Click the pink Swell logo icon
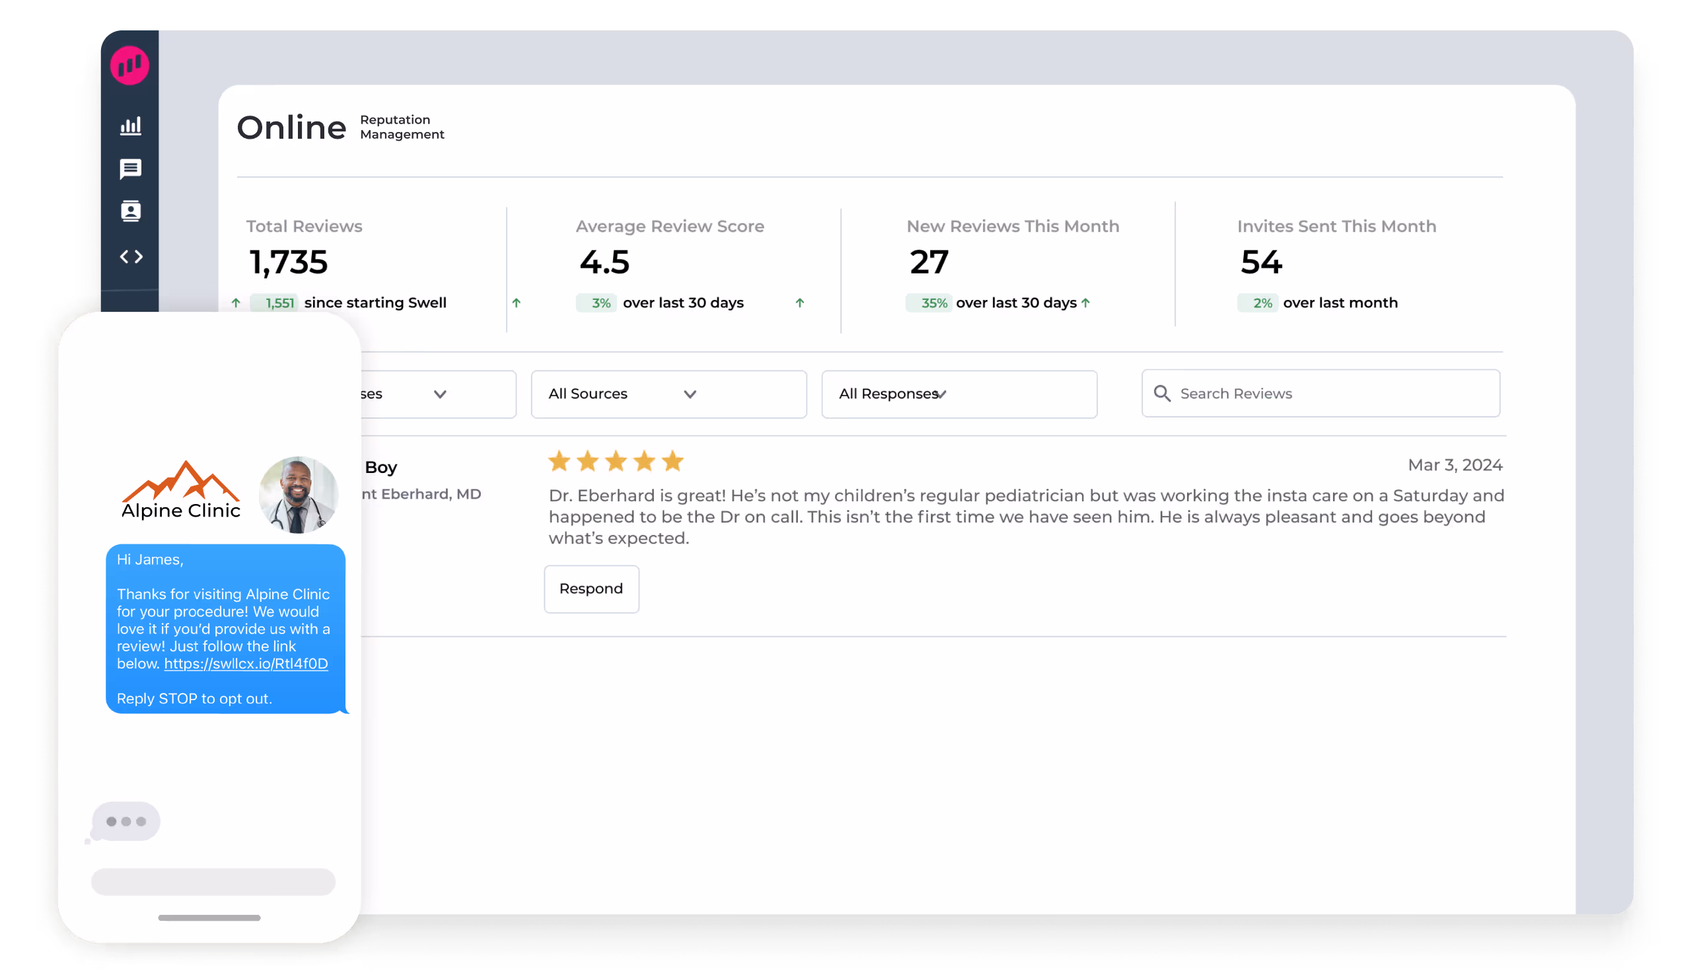 [x=130, y=65]
